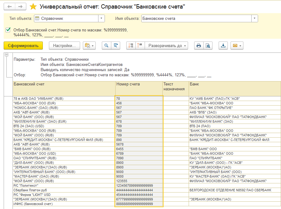Select БАНК "КРЕДИТ-МОСКВА" С-ПЕТЕРБУРГСКИЙ ФИЛ (RUB) account

click(64, 140)
